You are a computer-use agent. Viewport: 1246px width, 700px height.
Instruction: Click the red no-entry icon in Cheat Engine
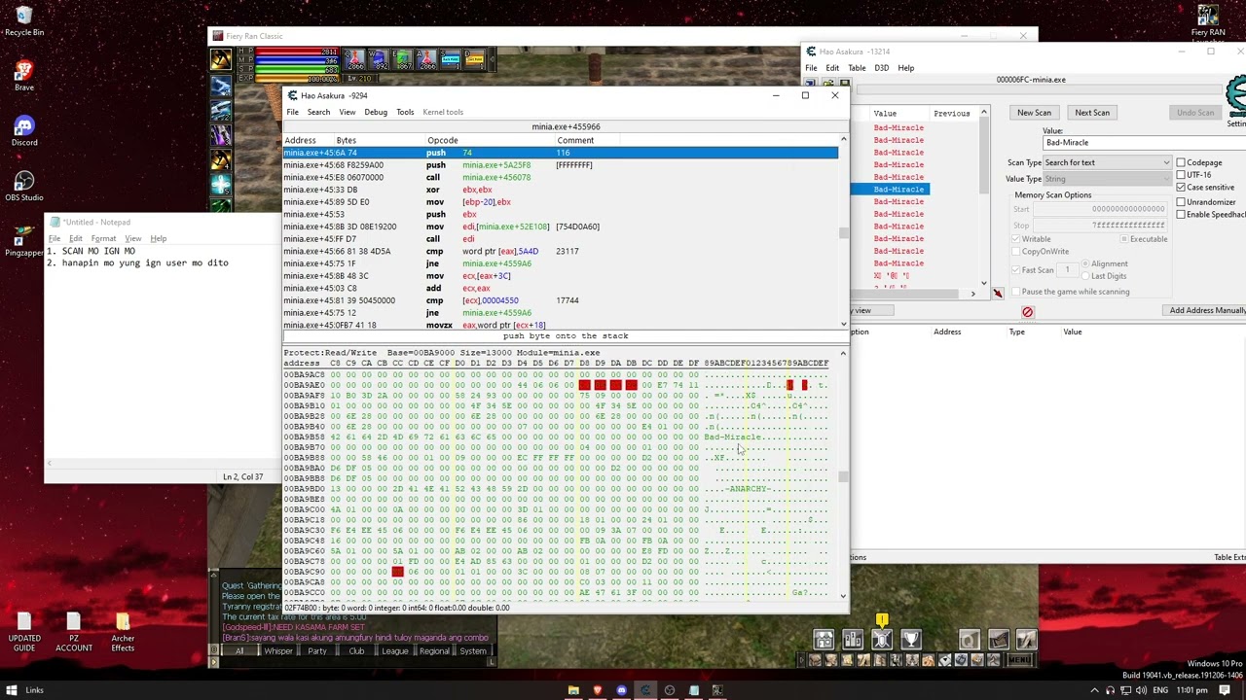click(x=1027, y=312)
